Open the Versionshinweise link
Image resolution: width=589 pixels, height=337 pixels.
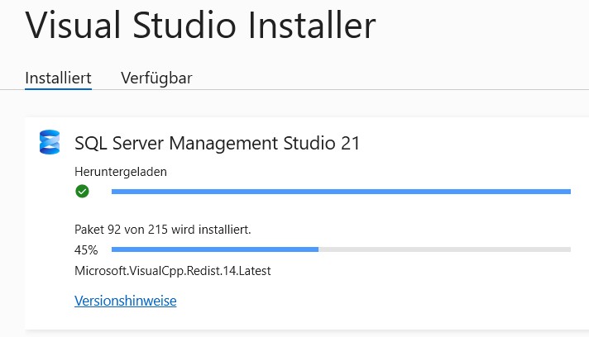click(x=126, y=301)
